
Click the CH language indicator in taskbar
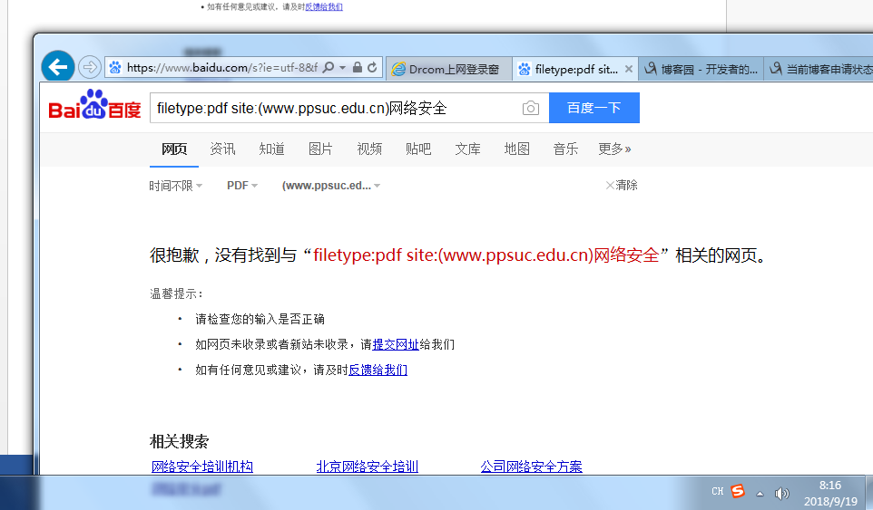click(718, 492)
